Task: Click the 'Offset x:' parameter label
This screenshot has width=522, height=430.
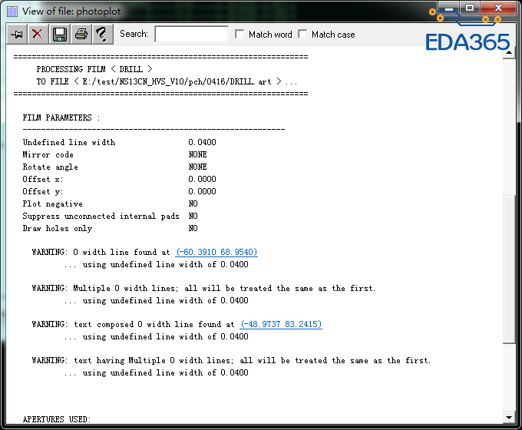Action: [x=43, y=180]
